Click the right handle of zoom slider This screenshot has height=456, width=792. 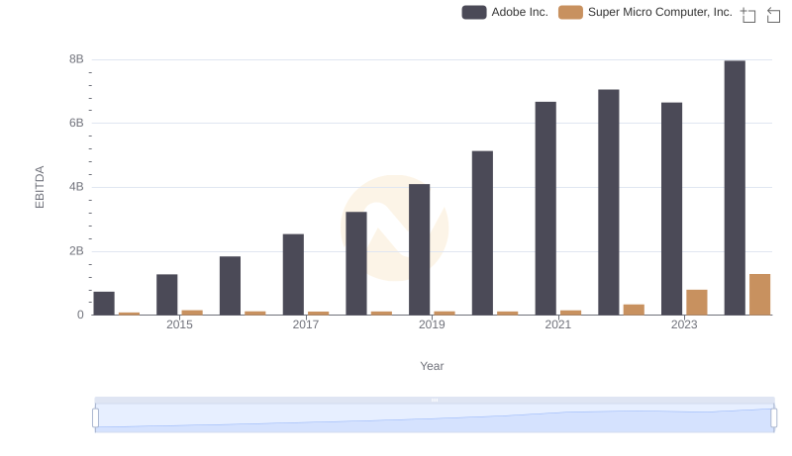coord(773,418)
